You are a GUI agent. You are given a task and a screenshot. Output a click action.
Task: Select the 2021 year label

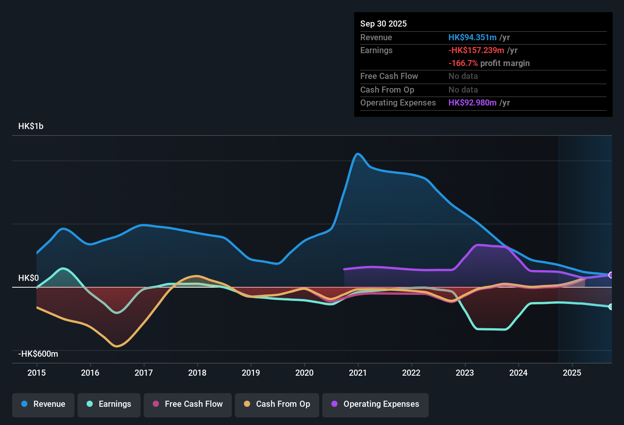click(x=358, y=373)
